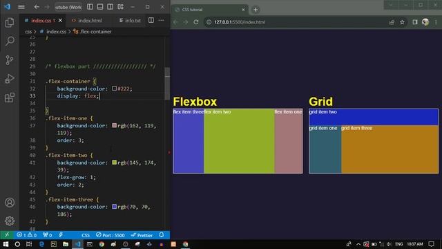442x249 pixels.
Task: View site information icon in address bar
Action: 209,22
